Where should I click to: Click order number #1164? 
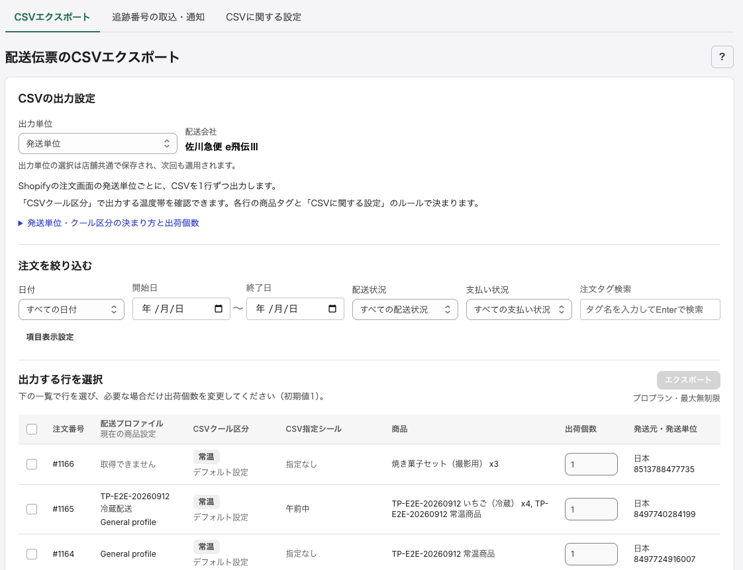[x=63, y=554]
